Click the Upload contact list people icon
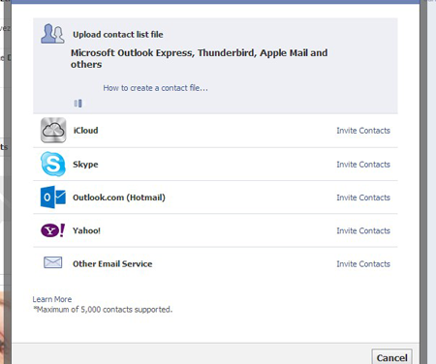This screenshot has height=364, width=436. coord(52,34)
